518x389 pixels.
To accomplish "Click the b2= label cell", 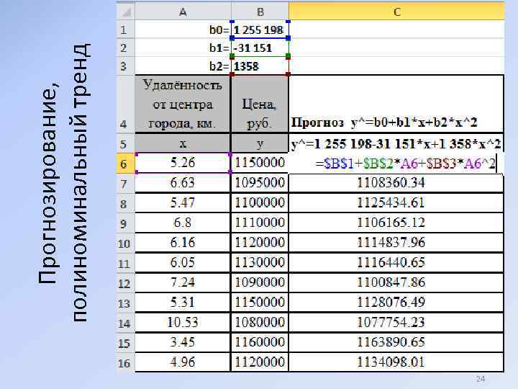I will coord(183,66).
